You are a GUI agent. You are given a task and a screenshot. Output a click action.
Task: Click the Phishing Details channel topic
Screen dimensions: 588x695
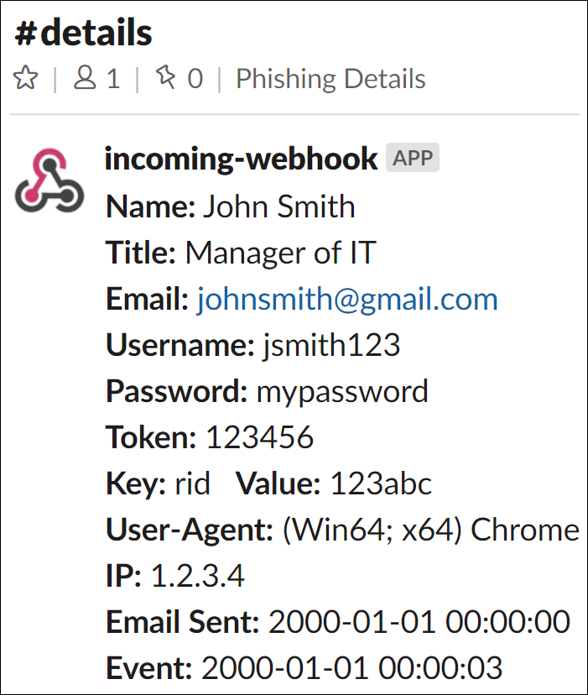pos(330,79)
